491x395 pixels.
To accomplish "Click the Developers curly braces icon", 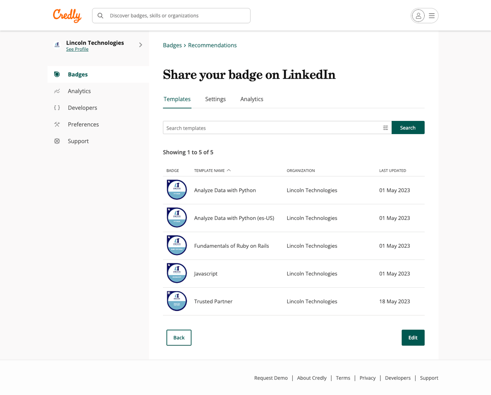I will [57, 108].
